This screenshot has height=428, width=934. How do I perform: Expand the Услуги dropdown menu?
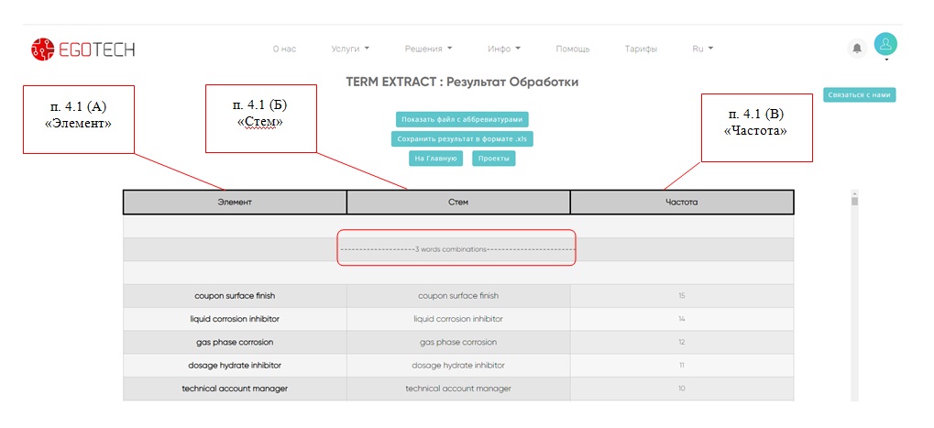350,49
